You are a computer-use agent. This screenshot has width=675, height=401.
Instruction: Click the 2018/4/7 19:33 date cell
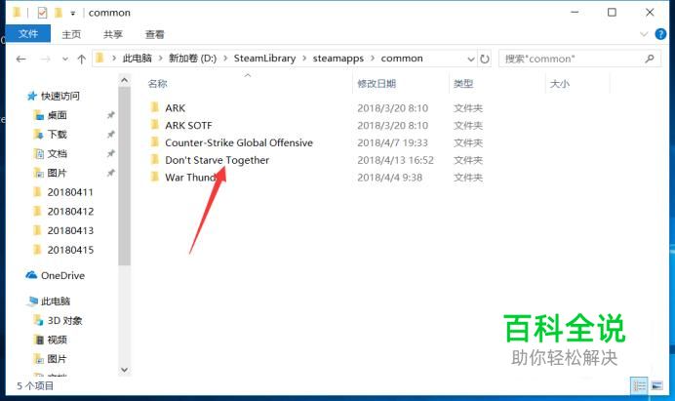click(x=392, y=142)
